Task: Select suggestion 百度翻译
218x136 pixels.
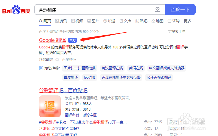Action: (71, 77)
